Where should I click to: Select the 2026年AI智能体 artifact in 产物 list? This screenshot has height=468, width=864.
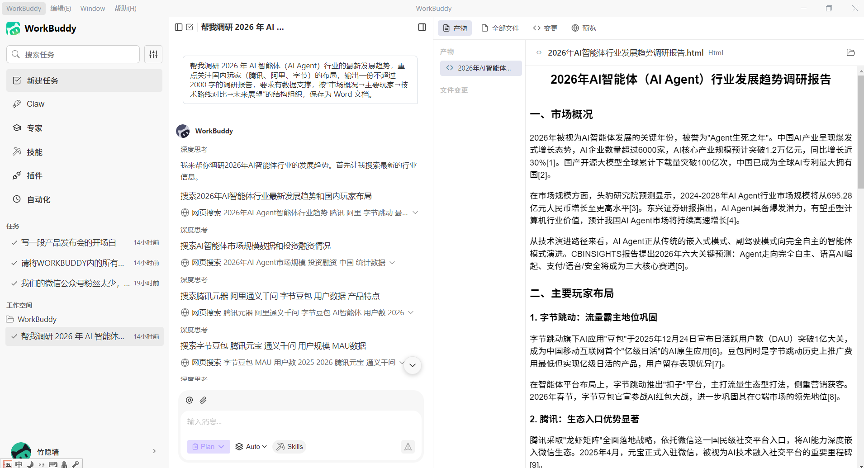[481, 68]
